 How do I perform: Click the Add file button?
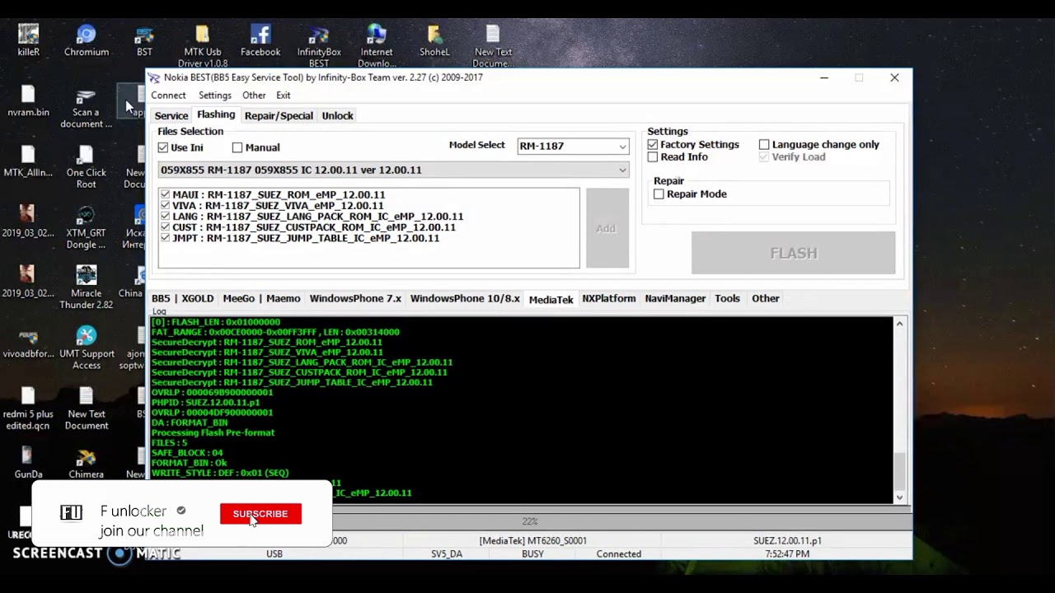pyautogui.click(x=607, y=228)
